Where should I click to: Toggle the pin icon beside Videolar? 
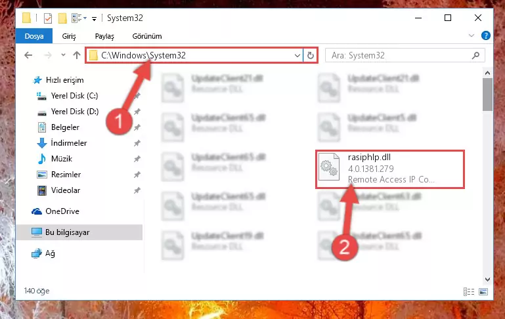(137, 190)
